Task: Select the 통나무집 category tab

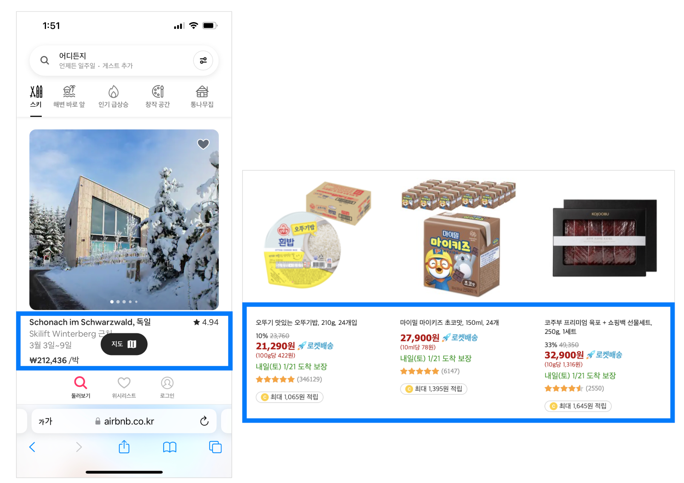Action: coord(202,97)
